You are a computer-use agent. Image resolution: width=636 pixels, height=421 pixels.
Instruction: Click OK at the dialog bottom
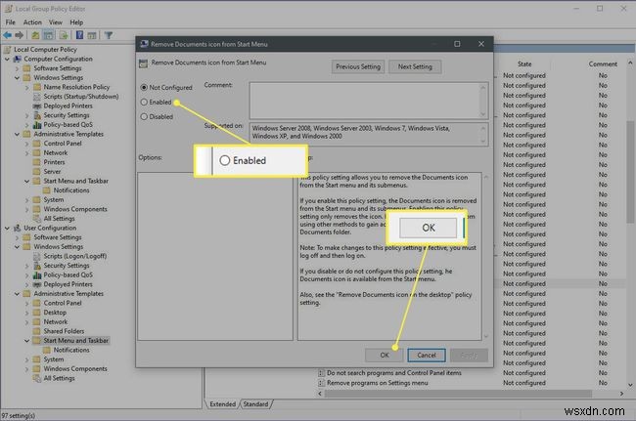pyautogui.click(x=385, y=355)
